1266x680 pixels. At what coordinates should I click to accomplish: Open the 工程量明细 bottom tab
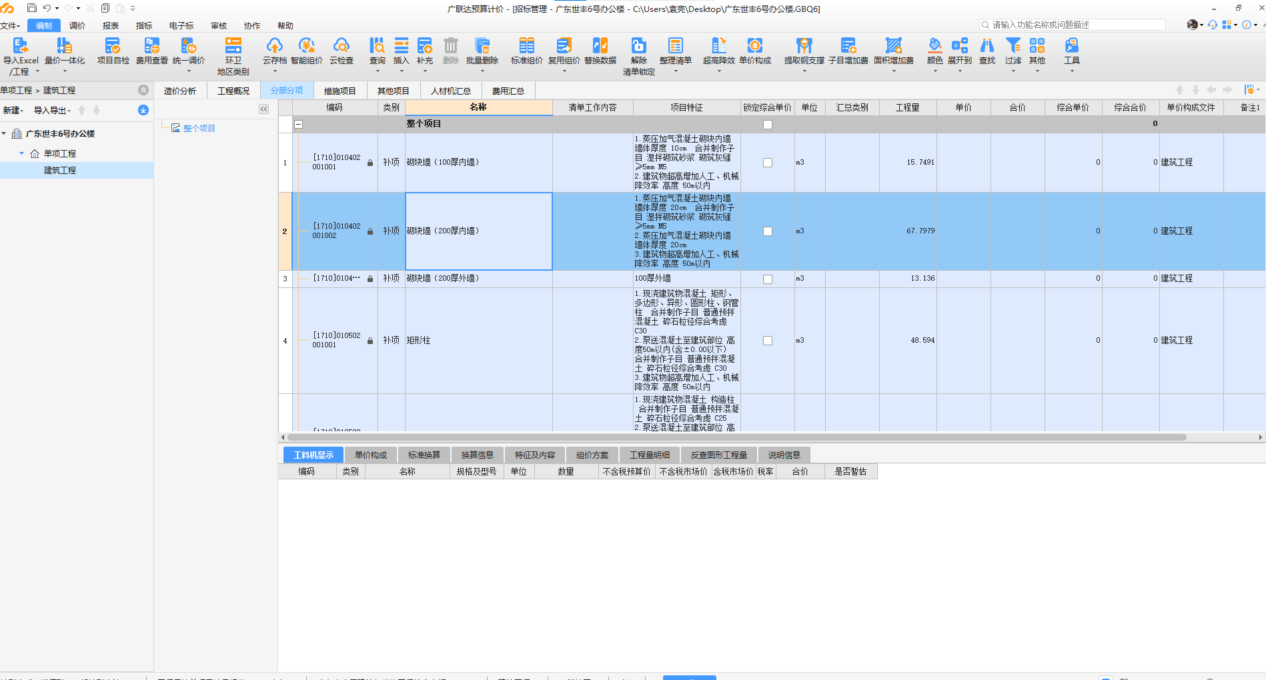pyautogui.click(x=650, y=455)
